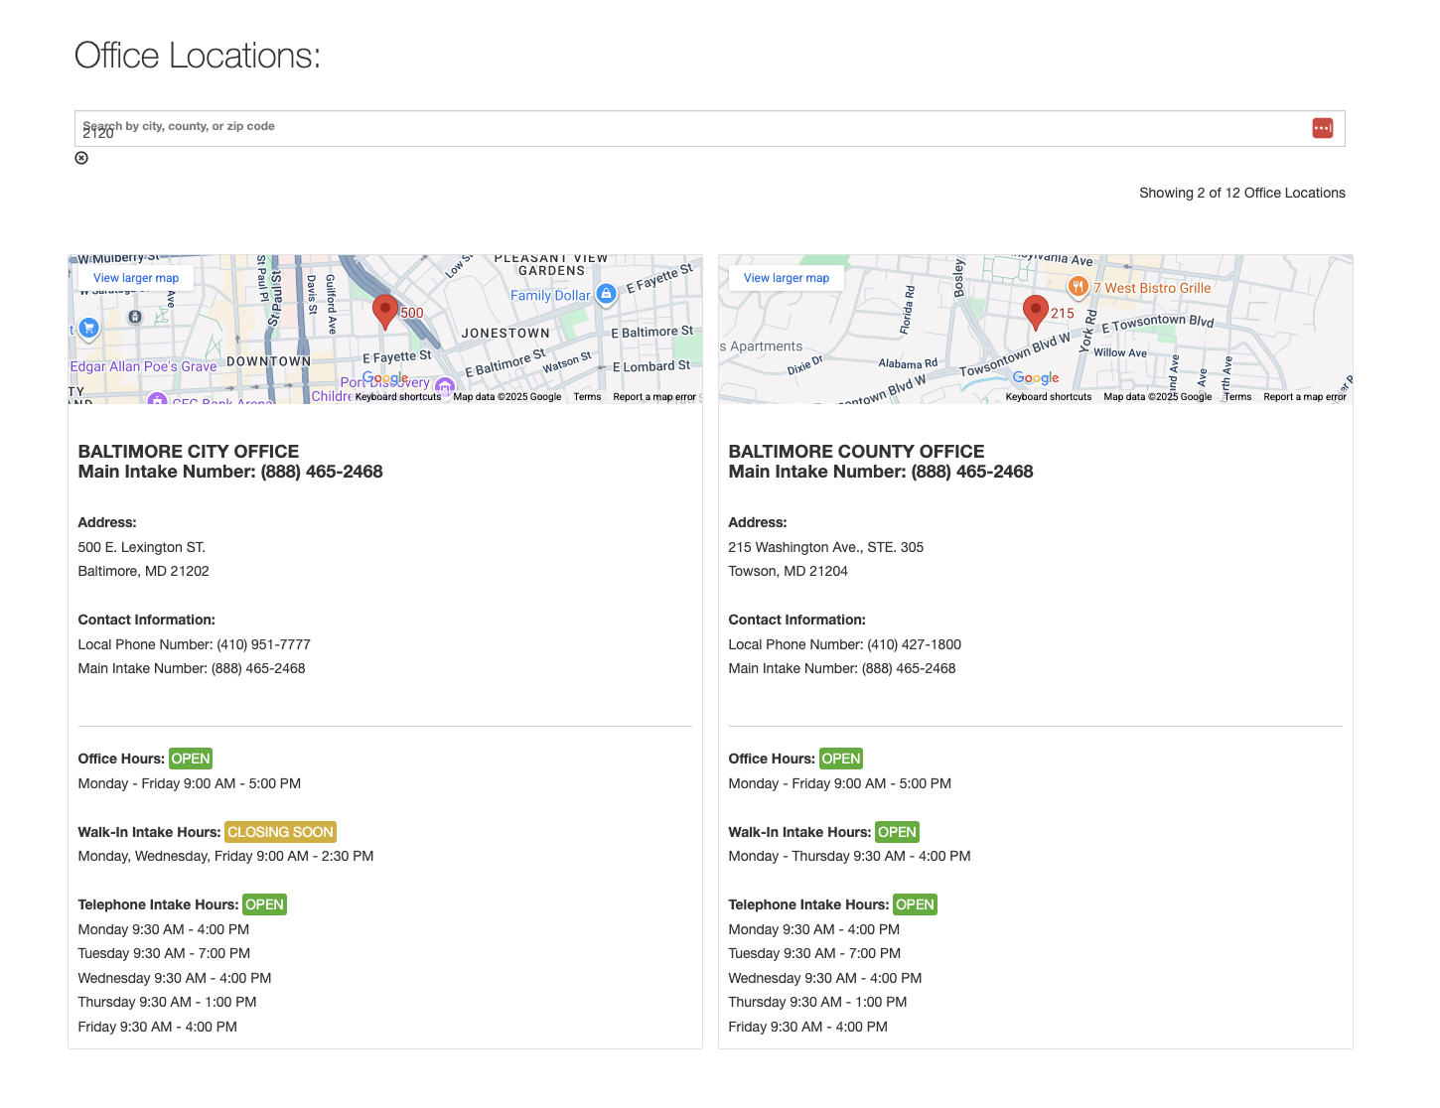Click the red password manager icon in search field

1322,128
